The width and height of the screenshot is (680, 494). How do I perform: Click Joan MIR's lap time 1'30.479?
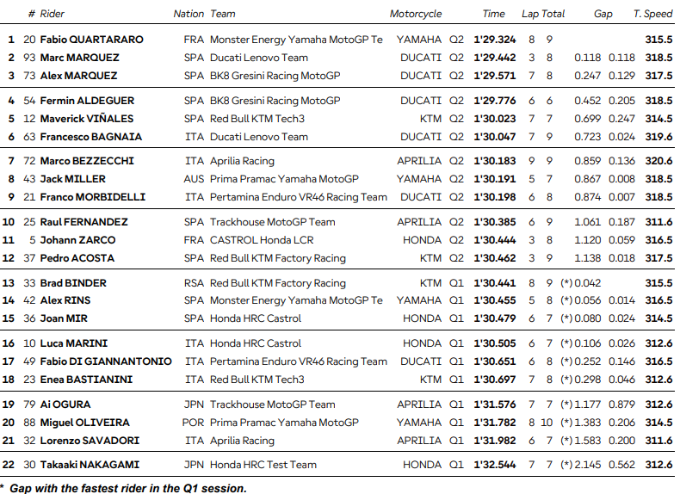pyautogui.click(x=494, y=318)
